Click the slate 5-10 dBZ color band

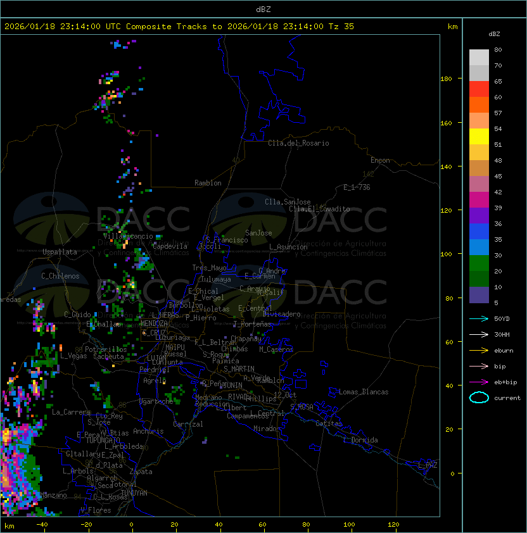[x=479, y=295]
